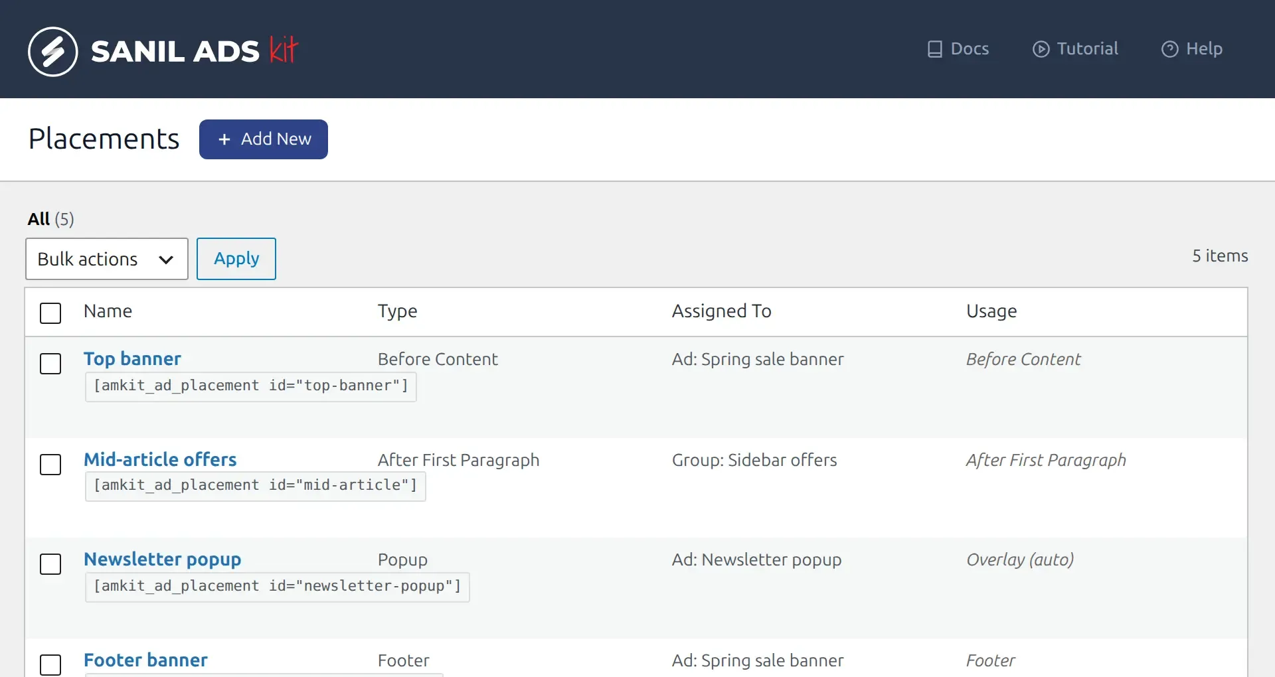
Task: Check the Footer banner row checkbox
Action: (x=50, y=665)
